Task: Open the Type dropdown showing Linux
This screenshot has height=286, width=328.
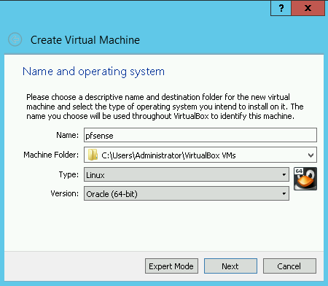Action: coord(187,174)
